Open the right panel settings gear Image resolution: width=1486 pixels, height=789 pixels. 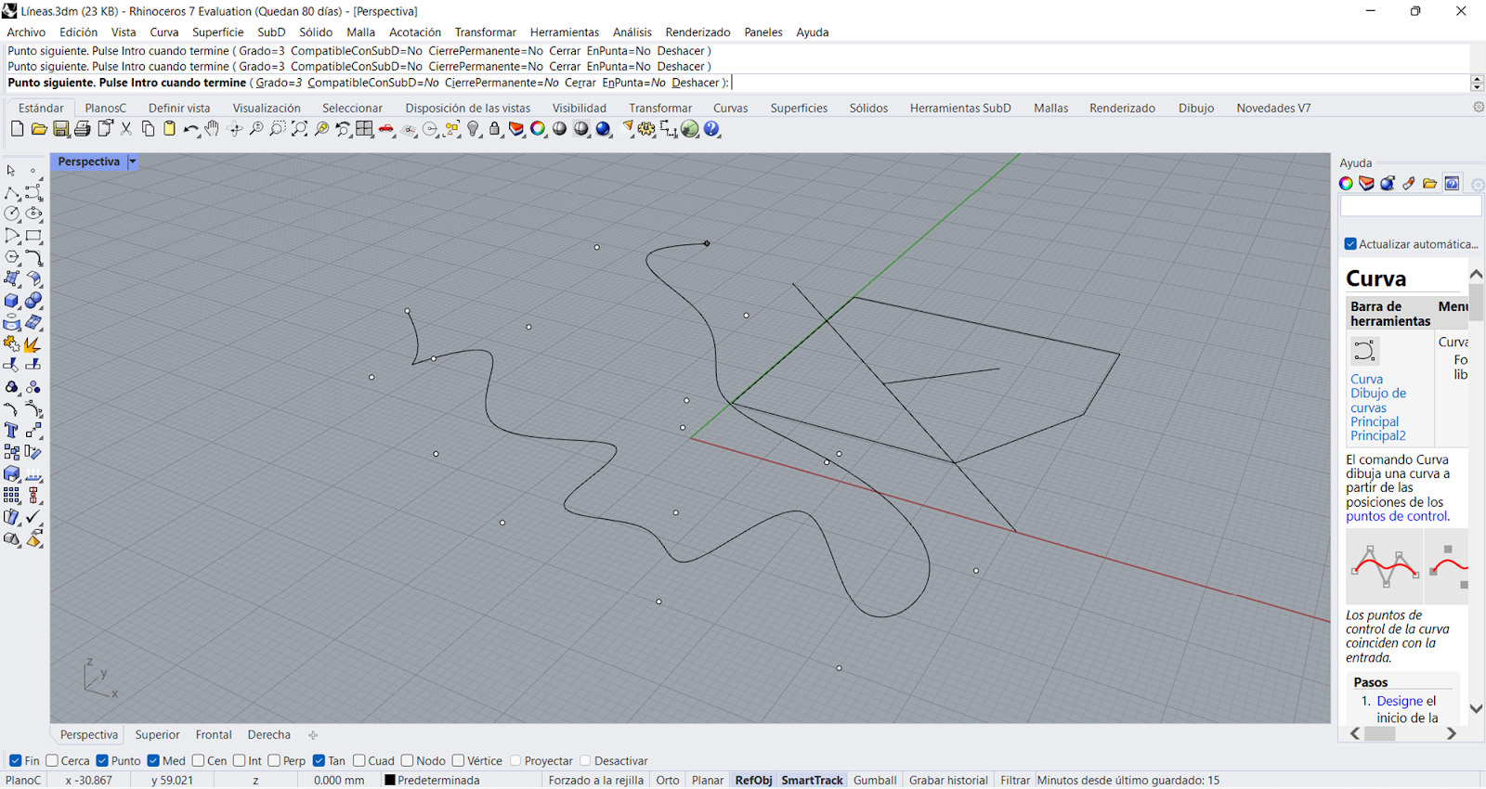[x=1478, y=184]
